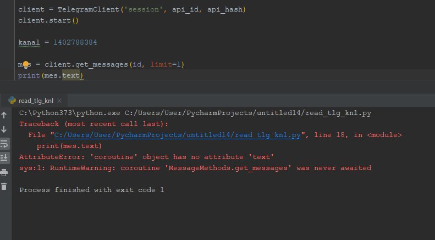Click print(mes.text) in the traceback output
435x240 pixels.
[x=69, y=146]
